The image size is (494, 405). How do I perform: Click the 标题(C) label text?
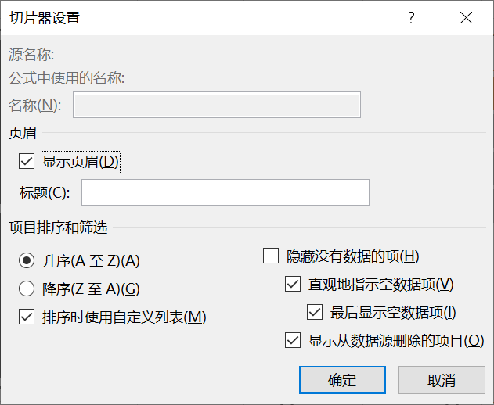[45, 192]
